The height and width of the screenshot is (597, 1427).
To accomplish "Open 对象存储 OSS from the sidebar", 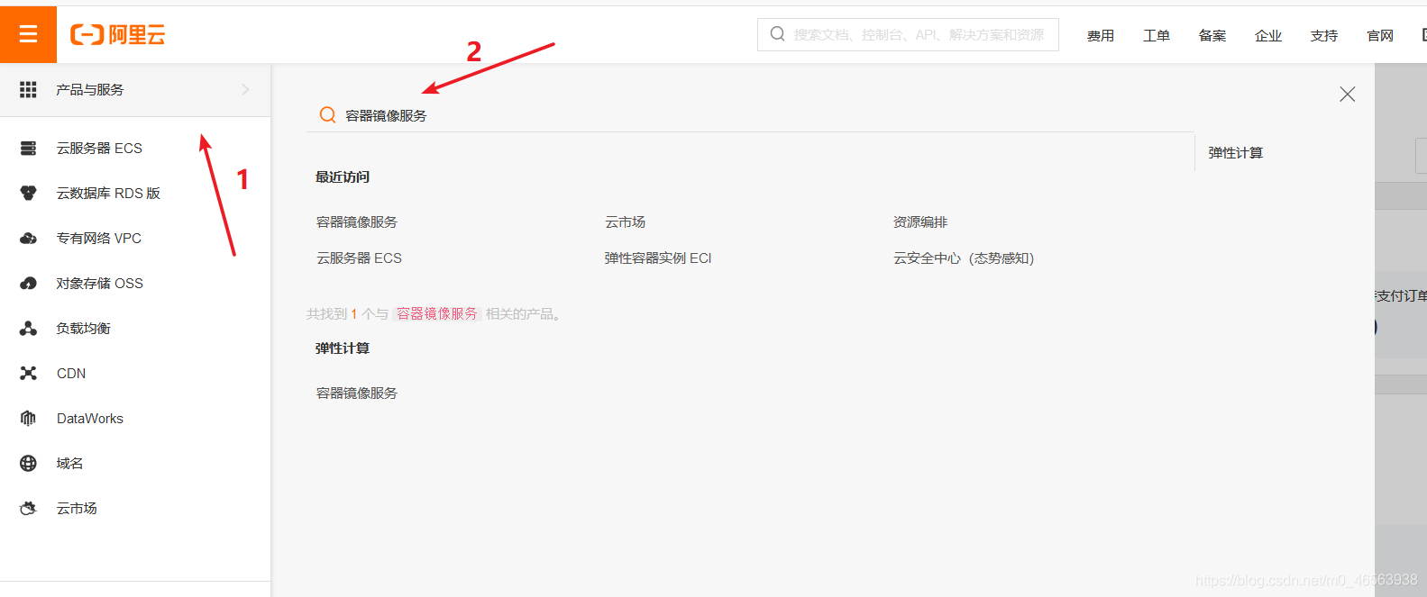I will click(x=99, y=283).
